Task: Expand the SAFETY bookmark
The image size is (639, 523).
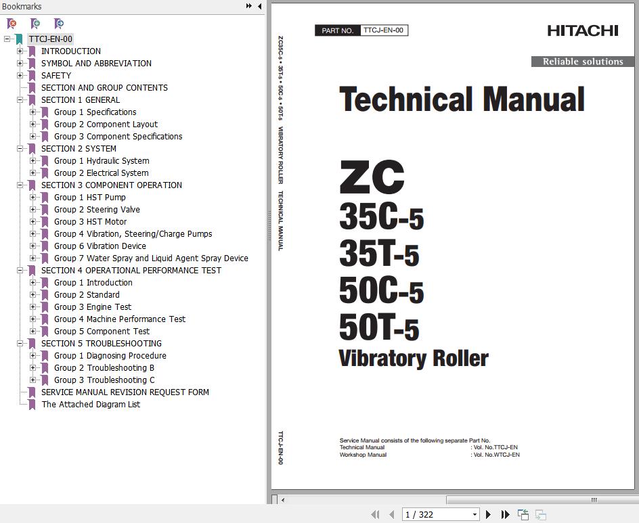Action: (x=20, y=76)
